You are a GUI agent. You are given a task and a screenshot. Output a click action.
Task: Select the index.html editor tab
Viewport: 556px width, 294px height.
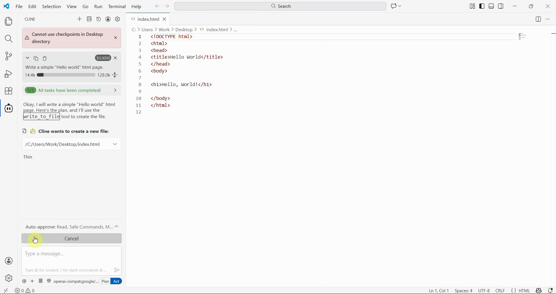[x=148, y=19]
